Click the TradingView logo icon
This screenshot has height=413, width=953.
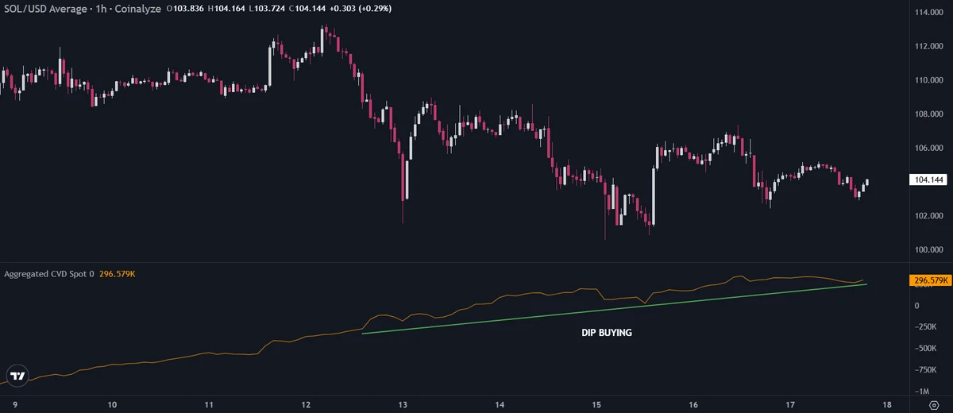click(18, 376)
